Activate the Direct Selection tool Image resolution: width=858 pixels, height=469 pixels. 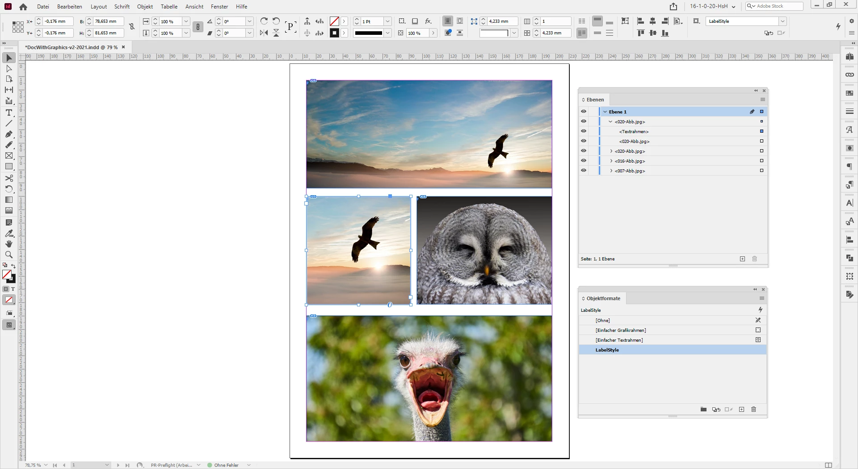8,68
